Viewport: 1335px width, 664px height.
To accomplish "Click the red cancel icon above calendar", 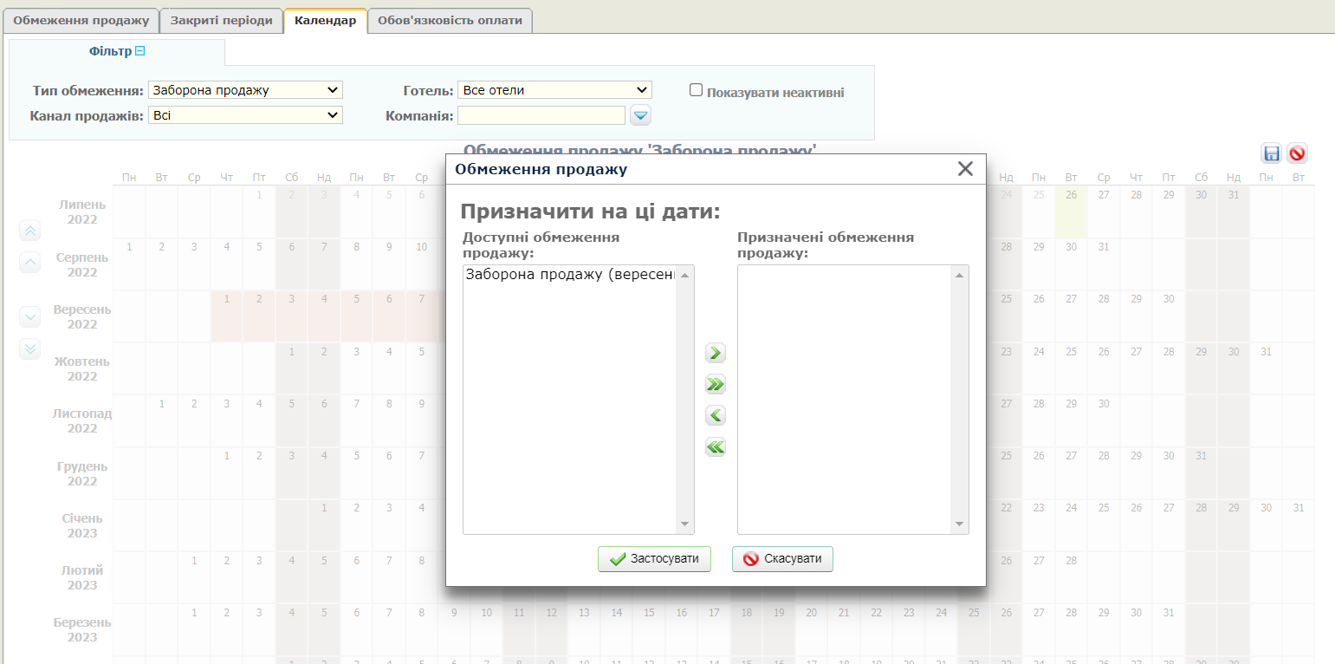I will point(1297,153).
